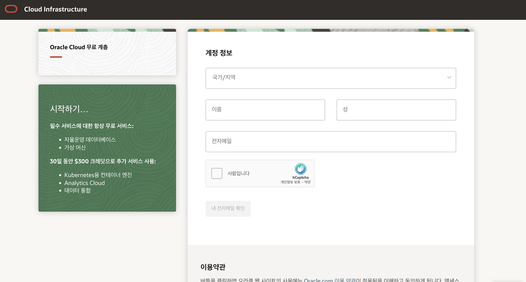This screenshot has height=282, width=526.
Task: Open the 국가/지역 dropdown
Action: point(331,78)
